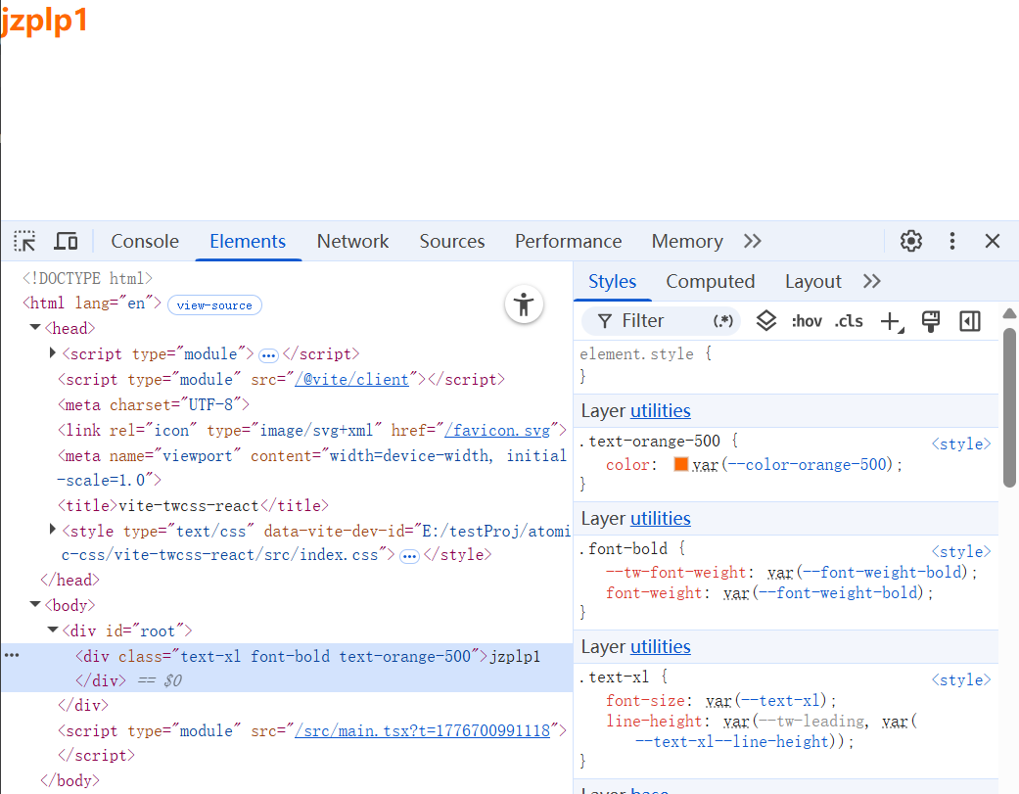
Task: Open the Layout pane tab
Action: point(813,281)
